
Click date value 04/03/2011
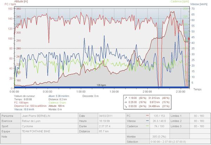click(x=106, y=116)
